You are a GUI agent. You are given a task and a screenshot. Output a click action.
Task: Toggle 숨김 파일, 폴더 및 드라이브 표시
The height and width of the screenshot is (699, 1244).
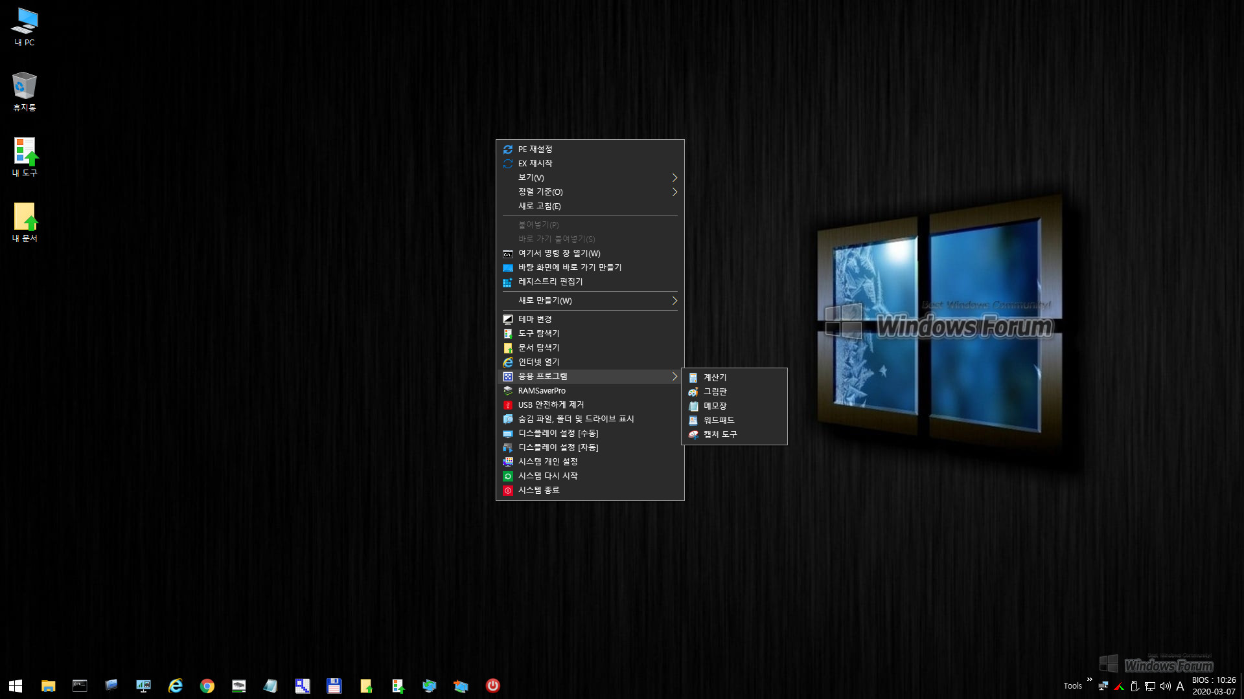(590, 419)
